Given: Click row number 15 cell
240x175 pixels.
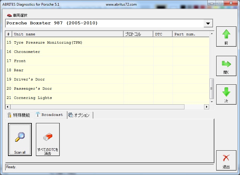Looking at the screenshot, I should tap(9, 42).
